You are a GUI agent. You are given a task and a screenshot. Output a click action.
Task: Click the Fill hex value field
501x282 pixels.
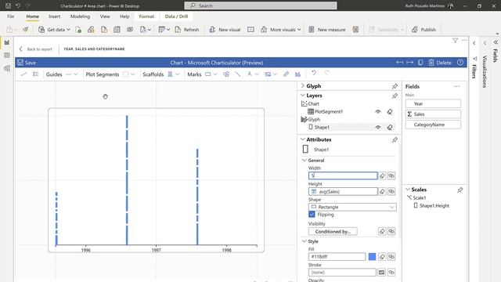pos(337,256)
